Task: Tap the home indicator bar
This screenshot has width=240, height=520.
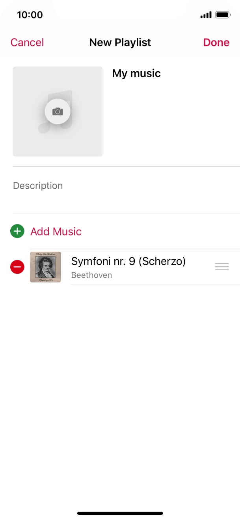Action: click(120, 513)
